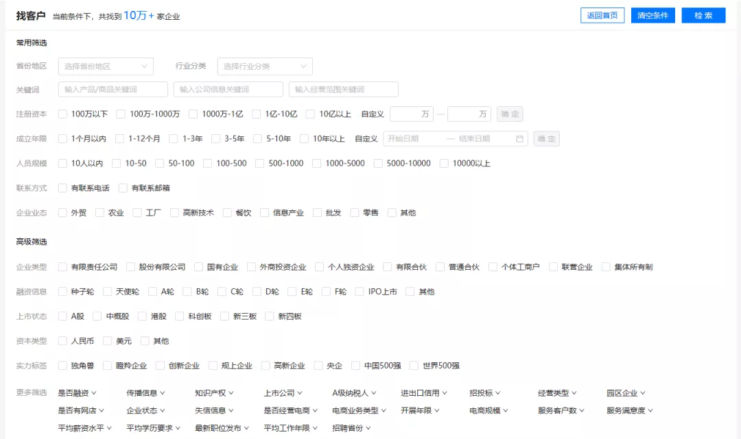This screenshot has height=439, width=741.
Task: Expand the 服务客户数 filter dropdown
Action: 561,410
